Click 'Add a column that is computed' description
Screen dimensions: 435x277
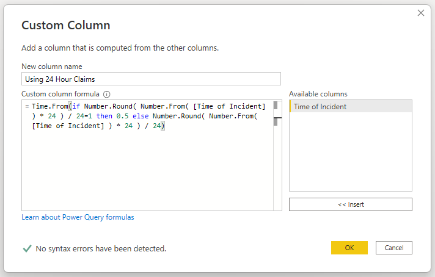point(120,48)
